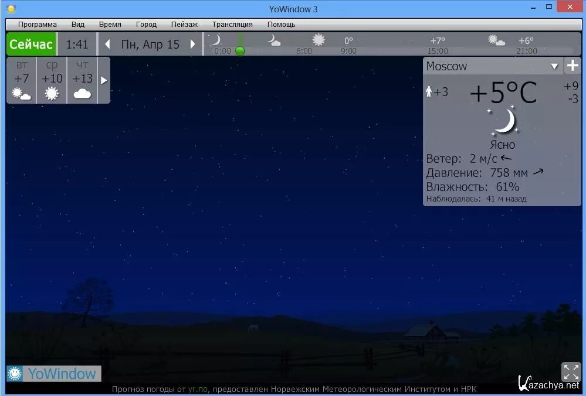Click the 0° temperature on timeline
Image resolution: width=586 pixels, height=396 pixels.
(348, 40)
